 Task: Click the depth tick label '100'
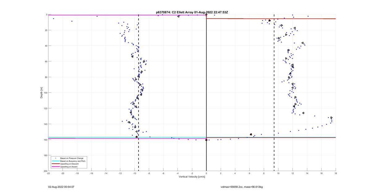tap(45, 93)
